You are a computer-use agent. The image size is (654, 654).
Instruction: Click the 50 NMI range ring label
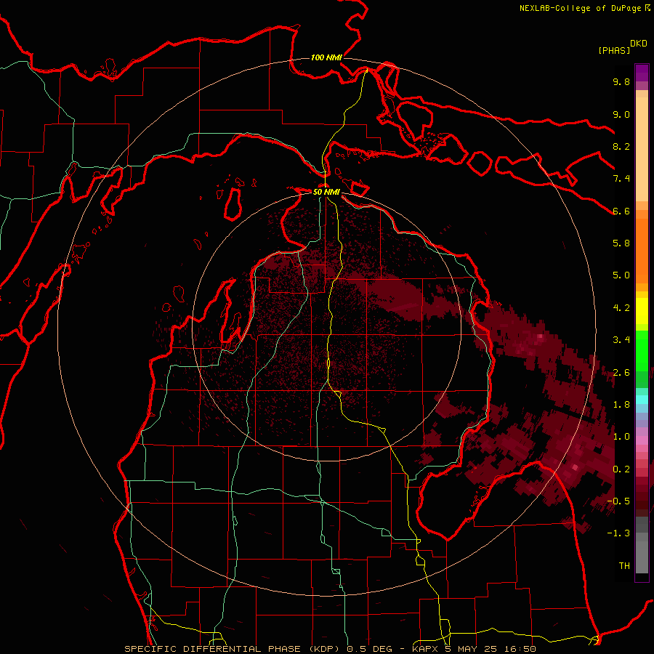[326, 192]
